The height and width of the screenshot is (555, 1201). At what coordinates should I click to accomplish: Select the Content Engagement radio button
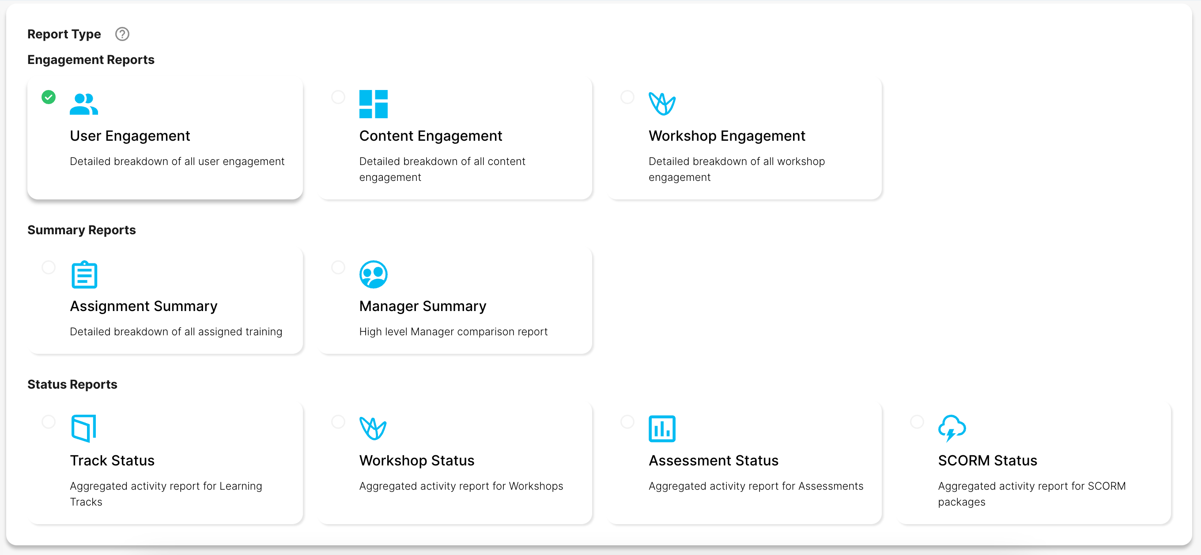338,97
